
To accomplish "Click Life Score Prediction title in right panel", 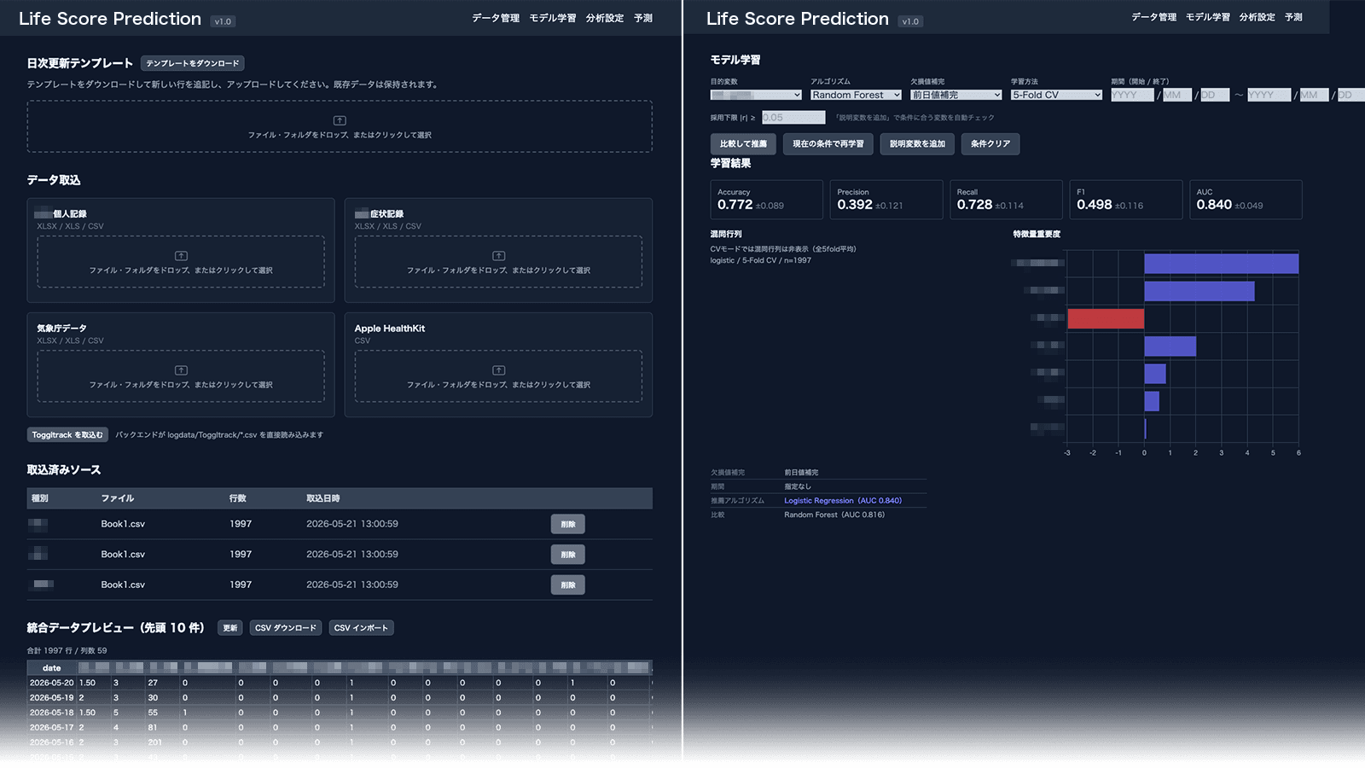I will pos(798,19).
